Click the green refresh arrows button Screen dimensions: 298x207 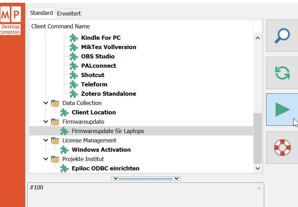click(282, 73)
